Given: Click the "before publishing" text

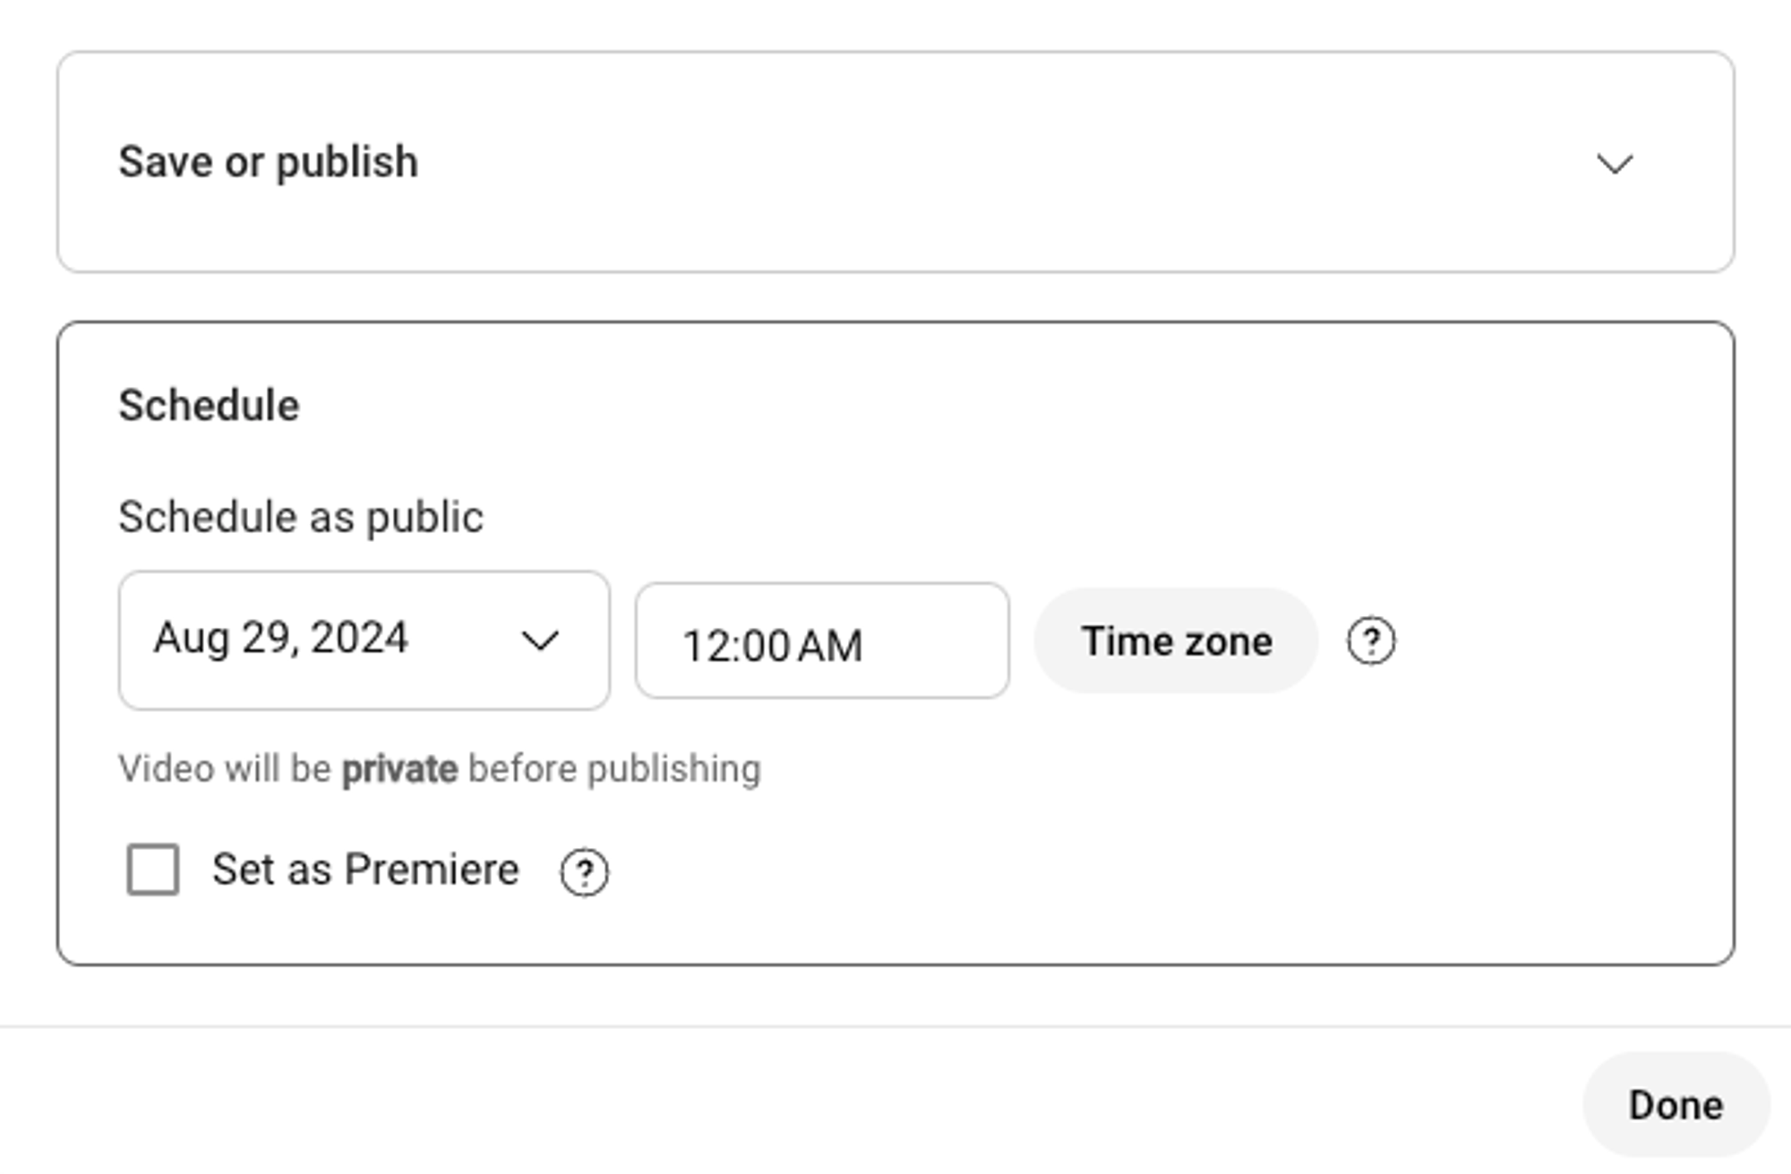Looking at the screenshot, I should point(615,769).
